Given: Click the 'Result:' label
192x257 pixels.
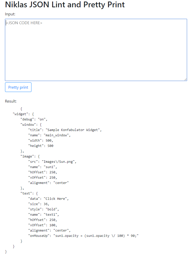Looking at the screenshot, I should pos(11,101).
